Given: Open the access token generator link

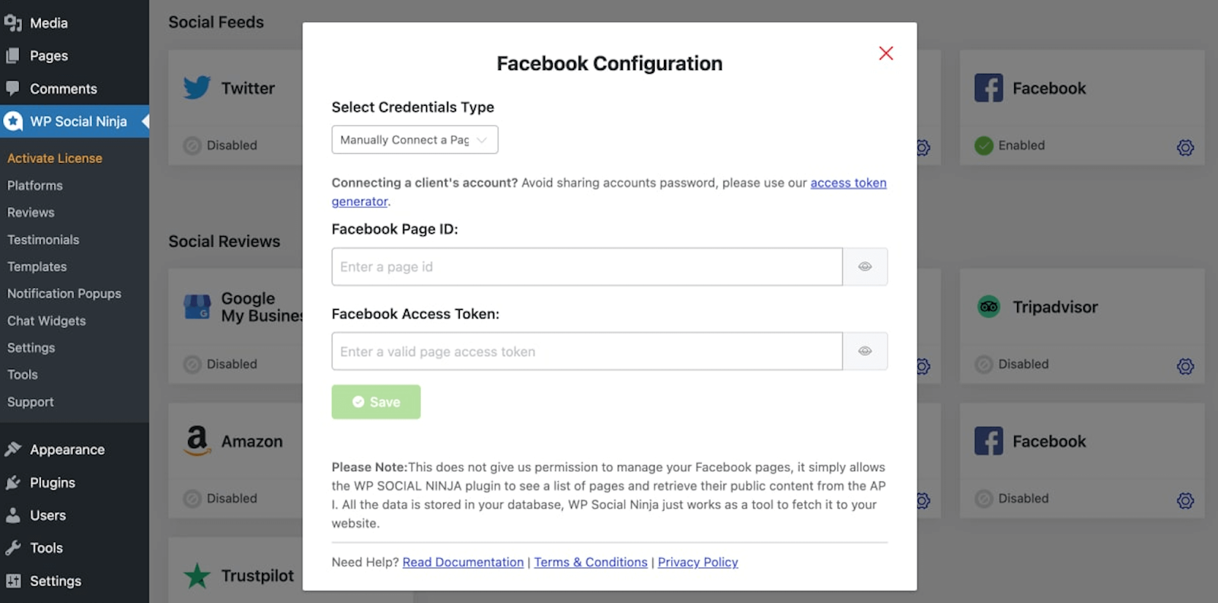Looking at the screenshot, I should 848,183.
